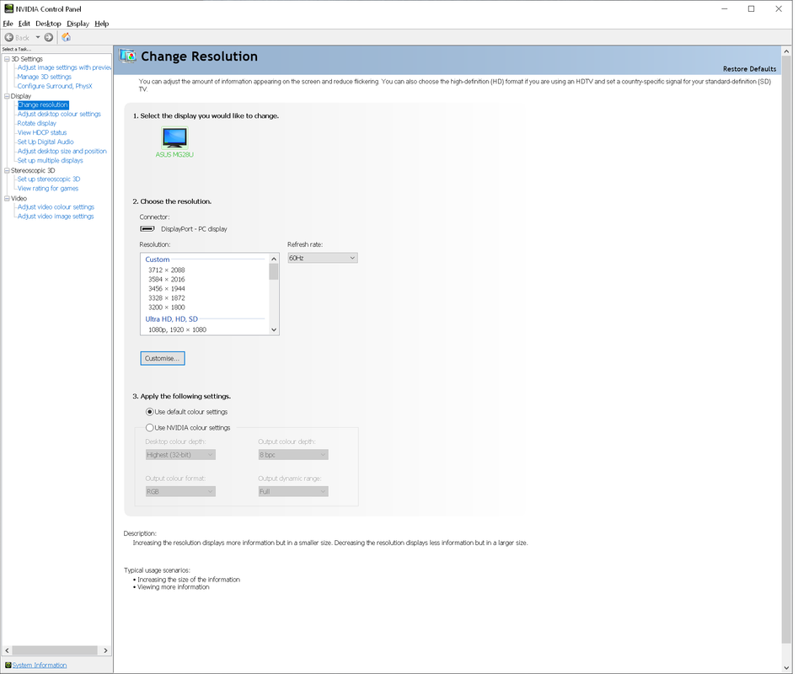The width and height of the screenshot is (809, 674).
Task: Open Adjust desktop size and position
Action: [62, 151]
